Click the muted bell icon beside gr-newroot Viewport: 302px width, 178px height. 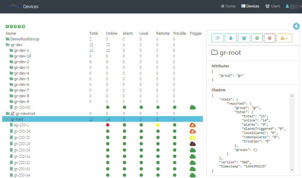[13, 113]
